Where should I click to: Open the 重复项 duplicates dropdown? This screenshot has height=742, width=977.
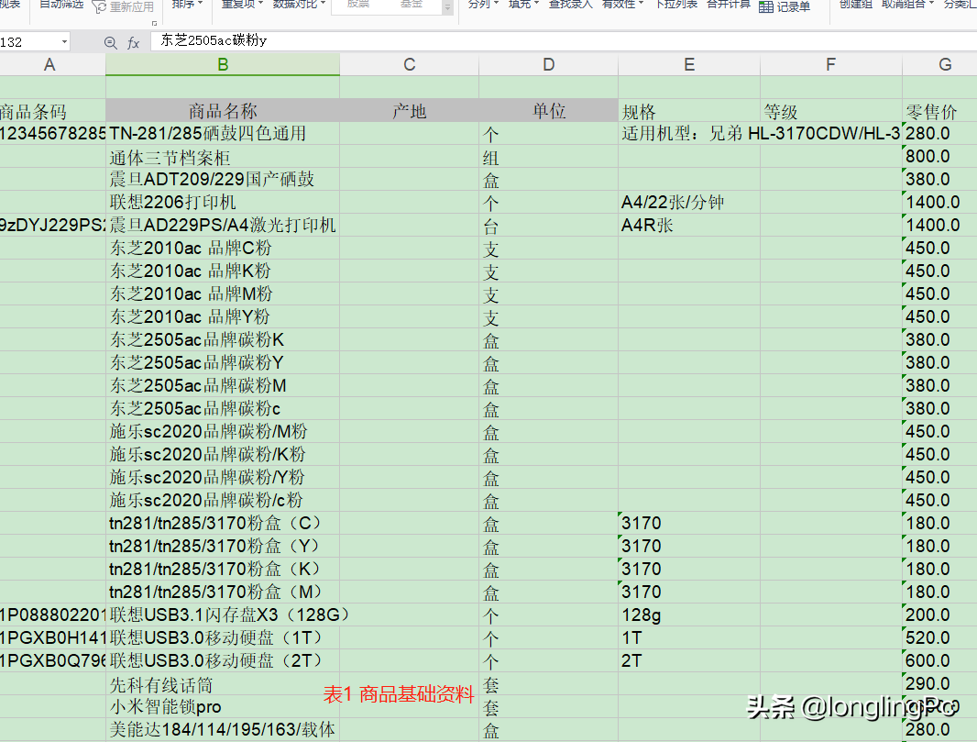click(242, 5)
